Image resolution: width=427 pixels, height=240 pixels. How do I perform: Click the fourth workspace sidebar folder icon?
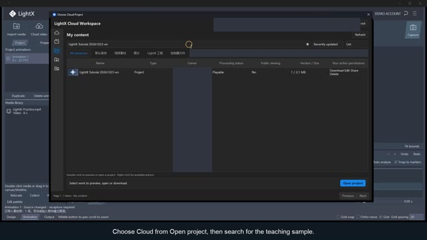(x=57, y=59)
